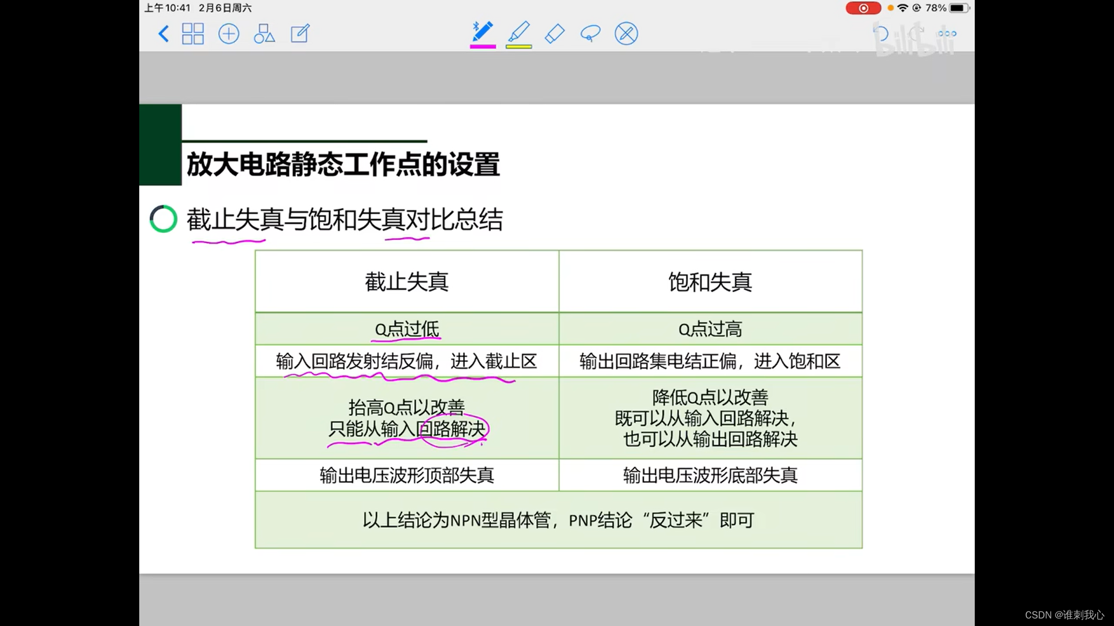The image size is (1114, 626).
Task: Open the three-dots more options menu
Action: [x=947, y=34]
